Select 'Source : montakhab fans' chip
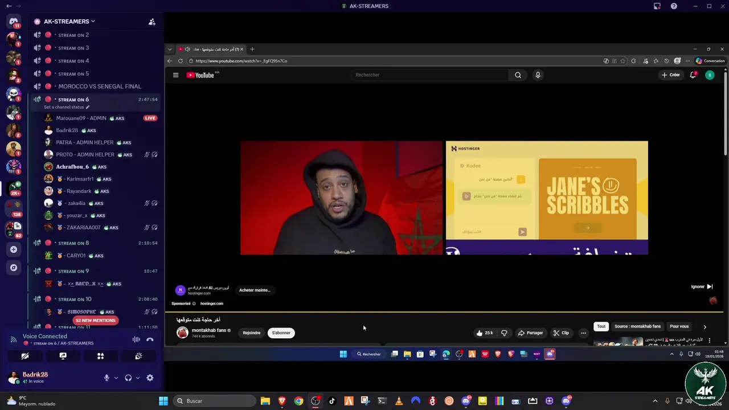Viewport: 729px width, 410px height. (637, 326)
